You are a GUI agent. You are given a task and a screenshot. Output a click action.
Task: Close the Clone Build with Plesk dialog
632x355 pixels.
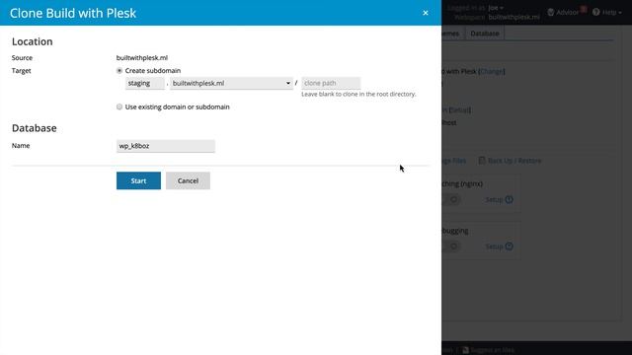click(426, 13)
